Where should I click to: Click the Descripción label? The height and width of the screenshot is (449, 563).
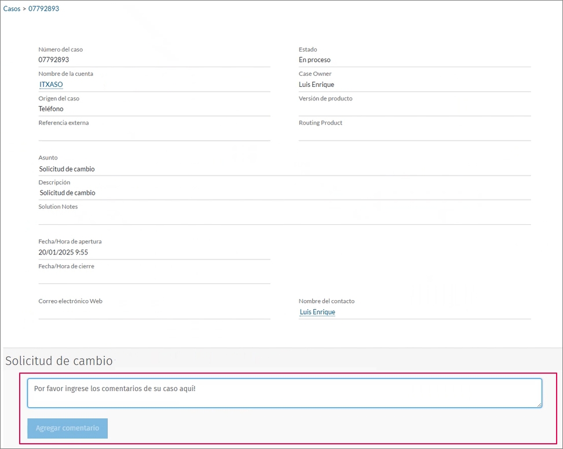click(x=54, y=182)
